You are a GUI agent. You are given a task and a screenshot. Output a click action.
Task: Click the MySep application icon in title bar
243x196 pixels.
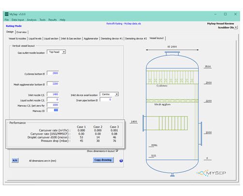6,14
